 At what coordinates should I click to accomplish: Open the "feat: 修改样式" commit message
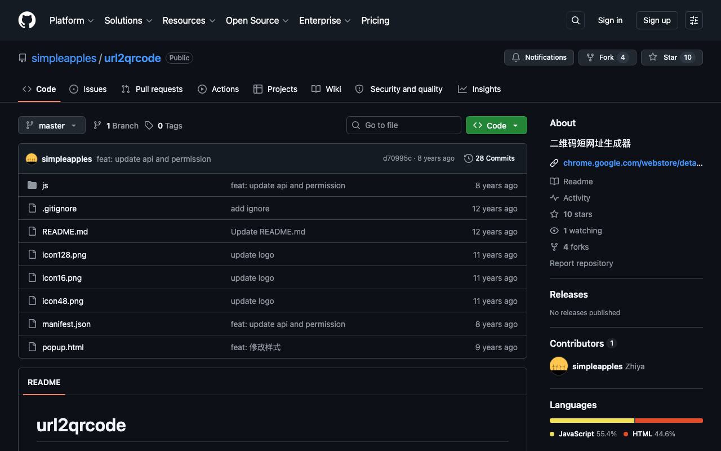tap(256, 347)
